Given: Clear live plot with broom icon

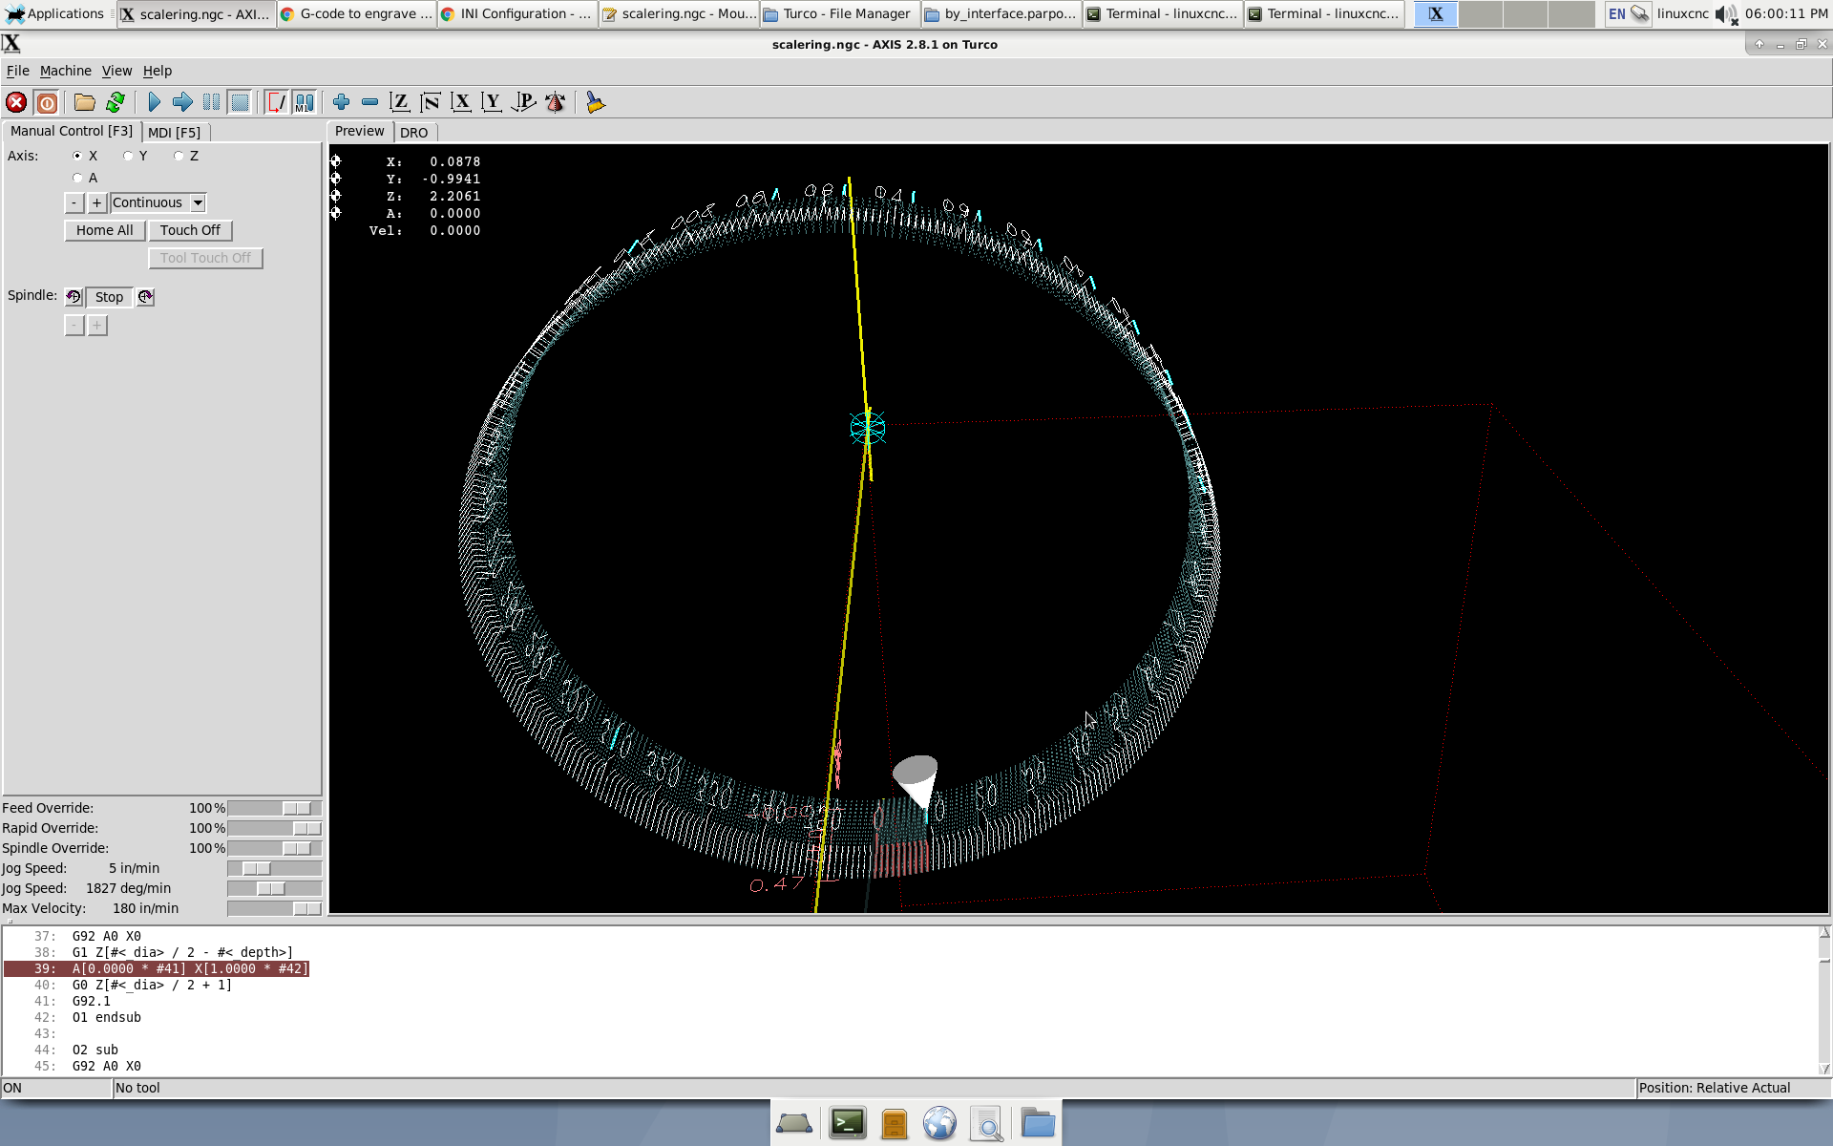Looking at the screenshot, I should 595,102.
